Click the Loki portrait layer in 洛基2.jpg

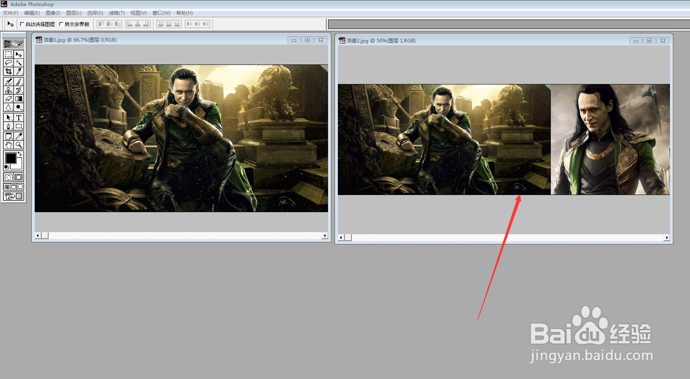[610, 140]
